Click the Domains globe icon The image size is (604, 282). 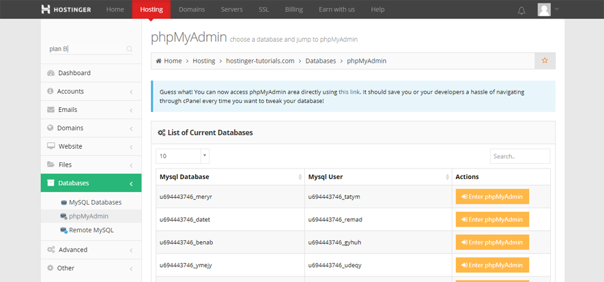pyautogui.click(x=50, y=128)
